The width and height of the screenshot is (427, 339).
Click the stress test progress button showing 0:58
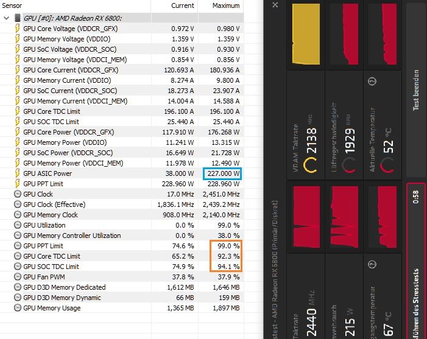(x=416, y=261)
